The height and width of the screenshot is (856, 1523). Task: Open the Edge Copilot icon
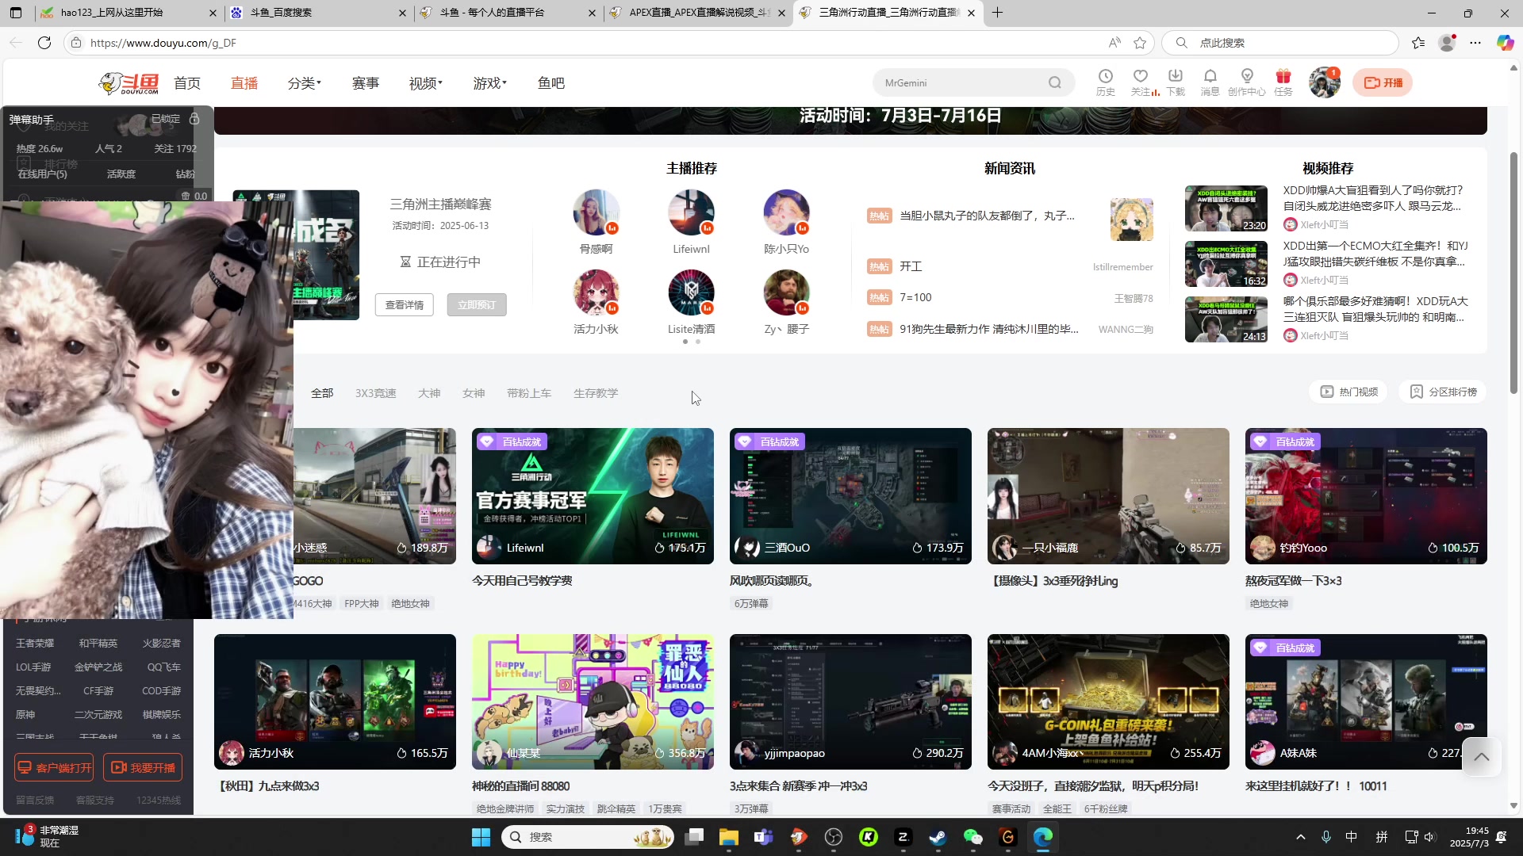[1505, 43]
